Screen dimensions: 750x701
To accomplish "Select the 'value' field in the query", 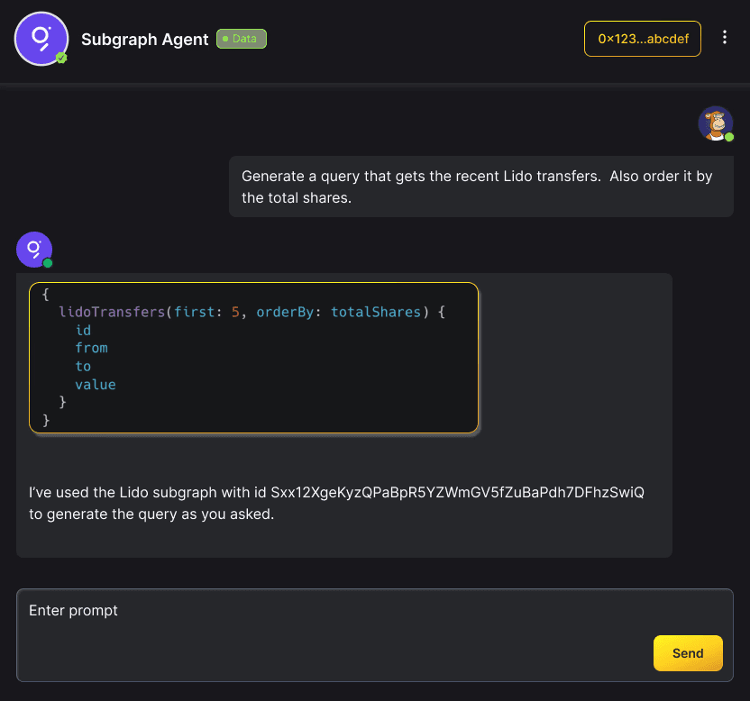I will pos(96,385).
